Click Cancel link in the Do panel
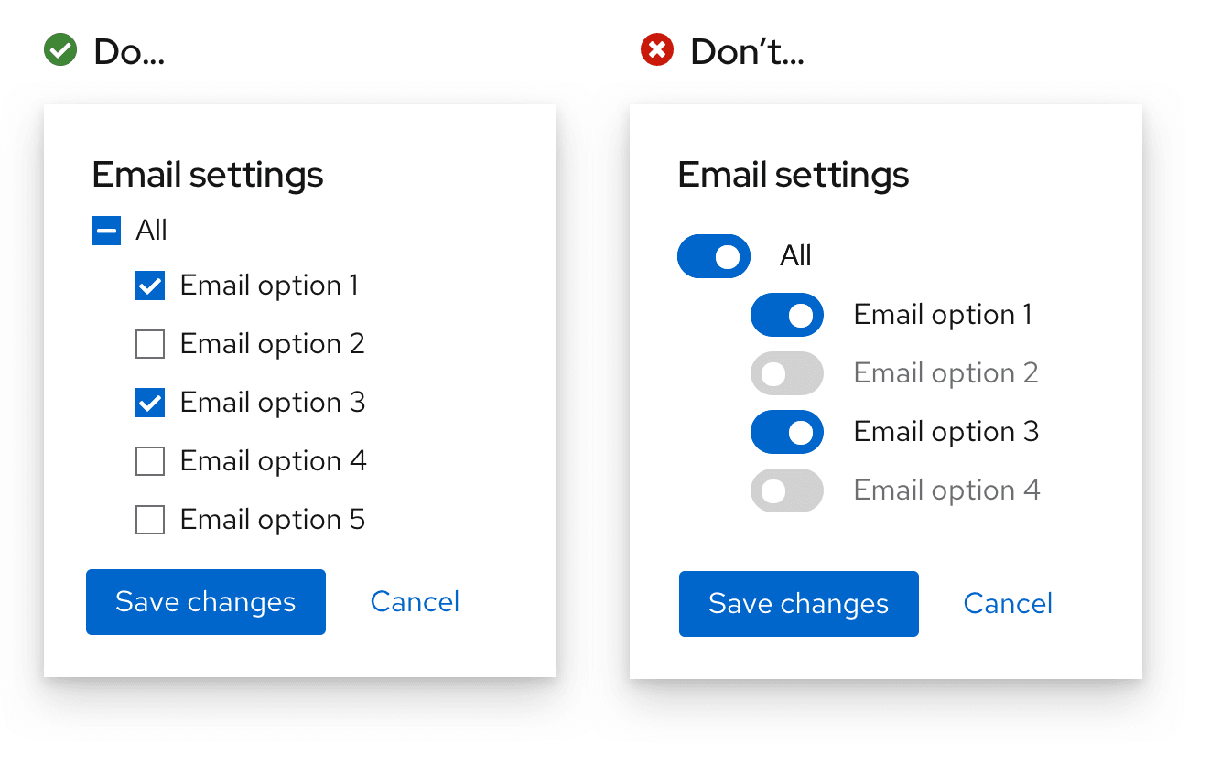 pos(415,601)
